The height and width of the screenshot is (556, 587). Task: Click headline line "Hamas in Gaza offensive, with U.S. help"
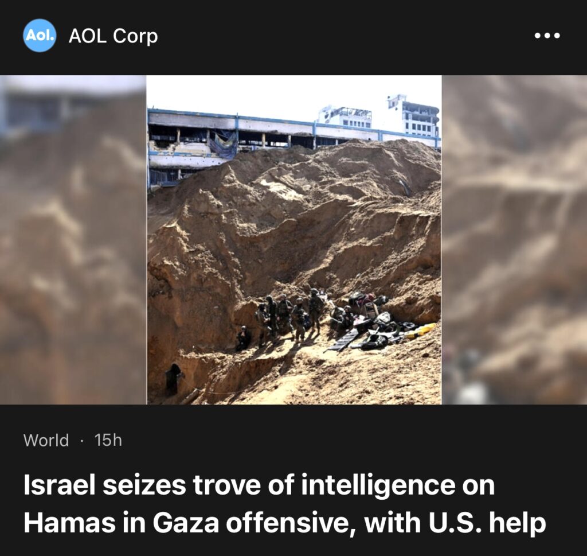point(285,522)
